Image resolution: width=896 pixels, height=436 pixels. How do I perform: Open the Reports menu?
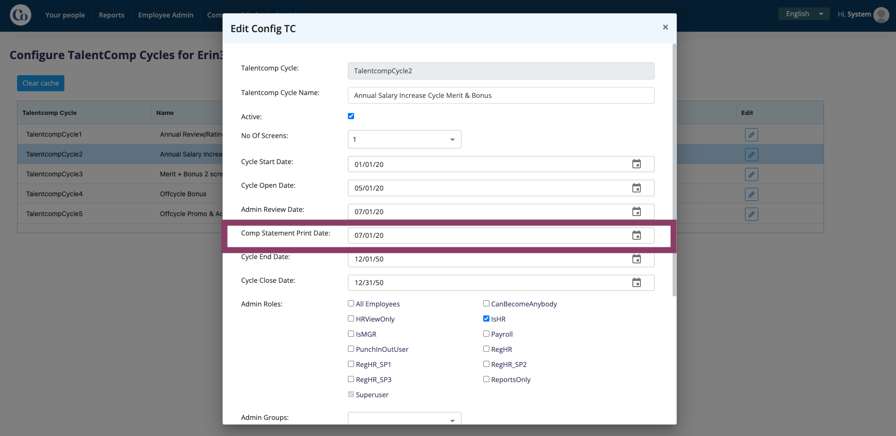click(x=112, y=15)
